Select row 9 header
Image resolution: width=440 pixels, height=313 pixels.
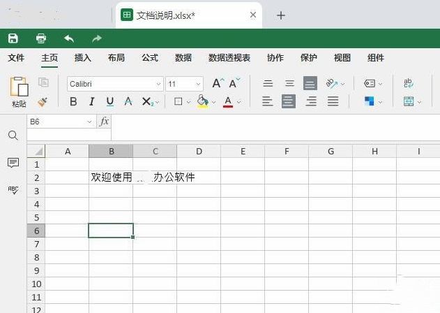tap(36, 270)
